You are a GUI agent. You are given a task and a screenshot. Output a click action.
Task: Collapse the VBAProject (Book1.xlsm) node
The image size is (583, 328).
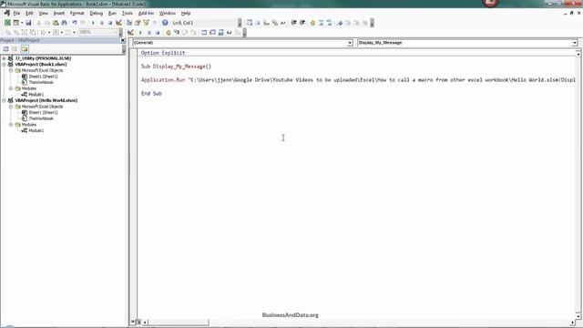pyautogui.click(x=4, y=65)
